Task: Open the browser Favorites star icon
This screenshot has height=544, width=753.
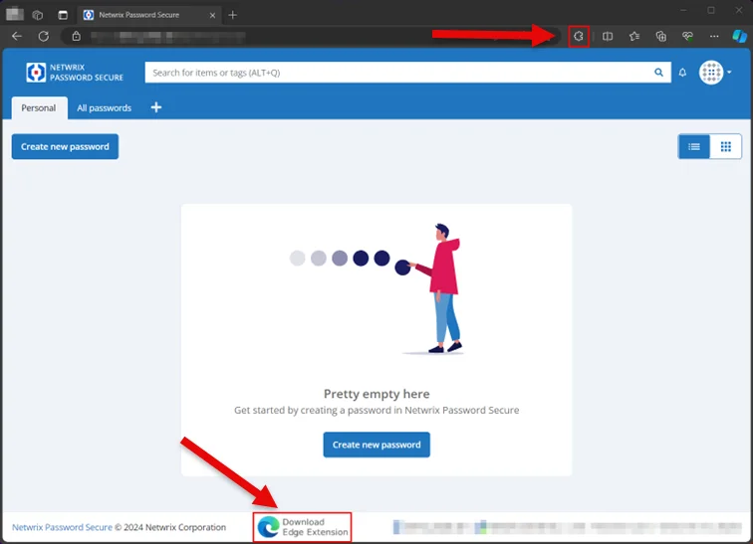Action: coord(634,37)
